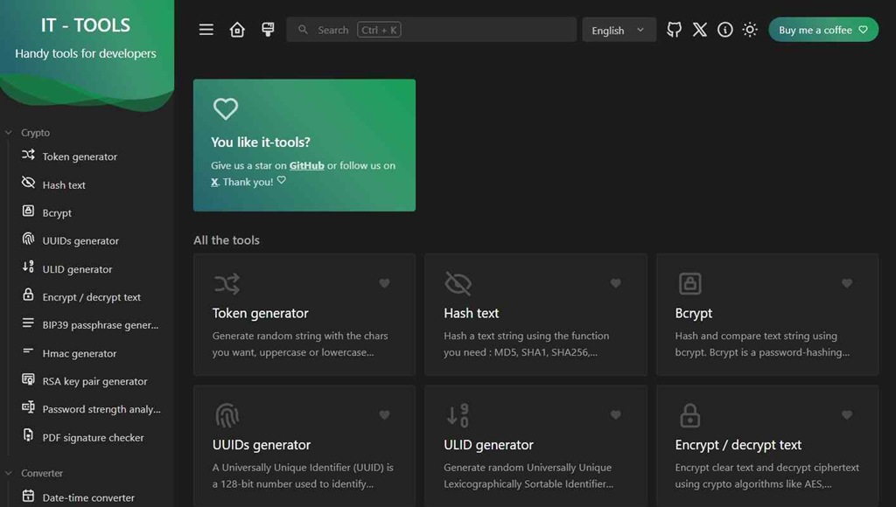Open the GitHub repository icon in header
The image size is (896, 507).
coord(675,30)
